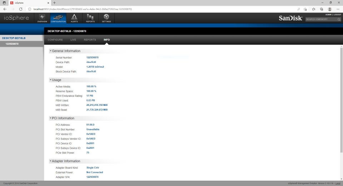Switch to the Configure tab
Viewport: 343px width, 186px height.
point(55,40)
